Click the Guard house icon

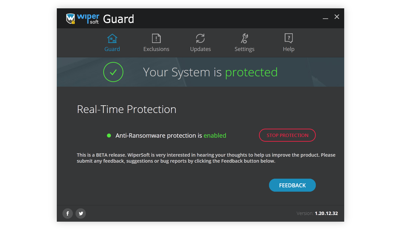[112, 39]
